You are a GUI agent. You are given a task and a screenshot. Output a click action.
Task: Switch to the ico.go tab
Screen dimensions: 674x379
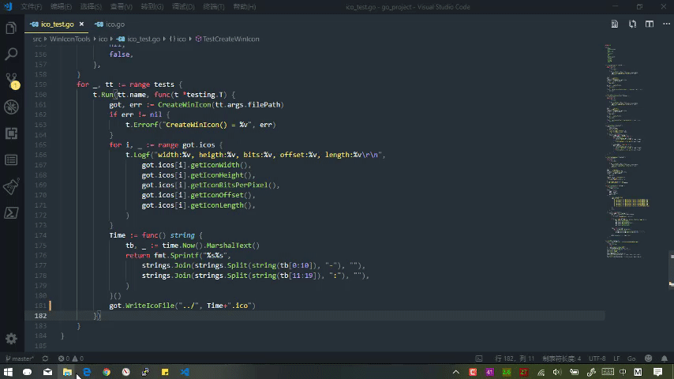(110, 24)
